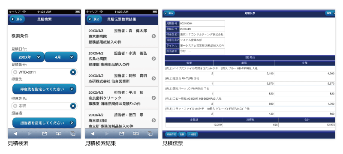This screenshot has width=343, height=154.
Task: Click item row パイプ式ファイル HB-PIPRBL
Action: tap(250, 68)
